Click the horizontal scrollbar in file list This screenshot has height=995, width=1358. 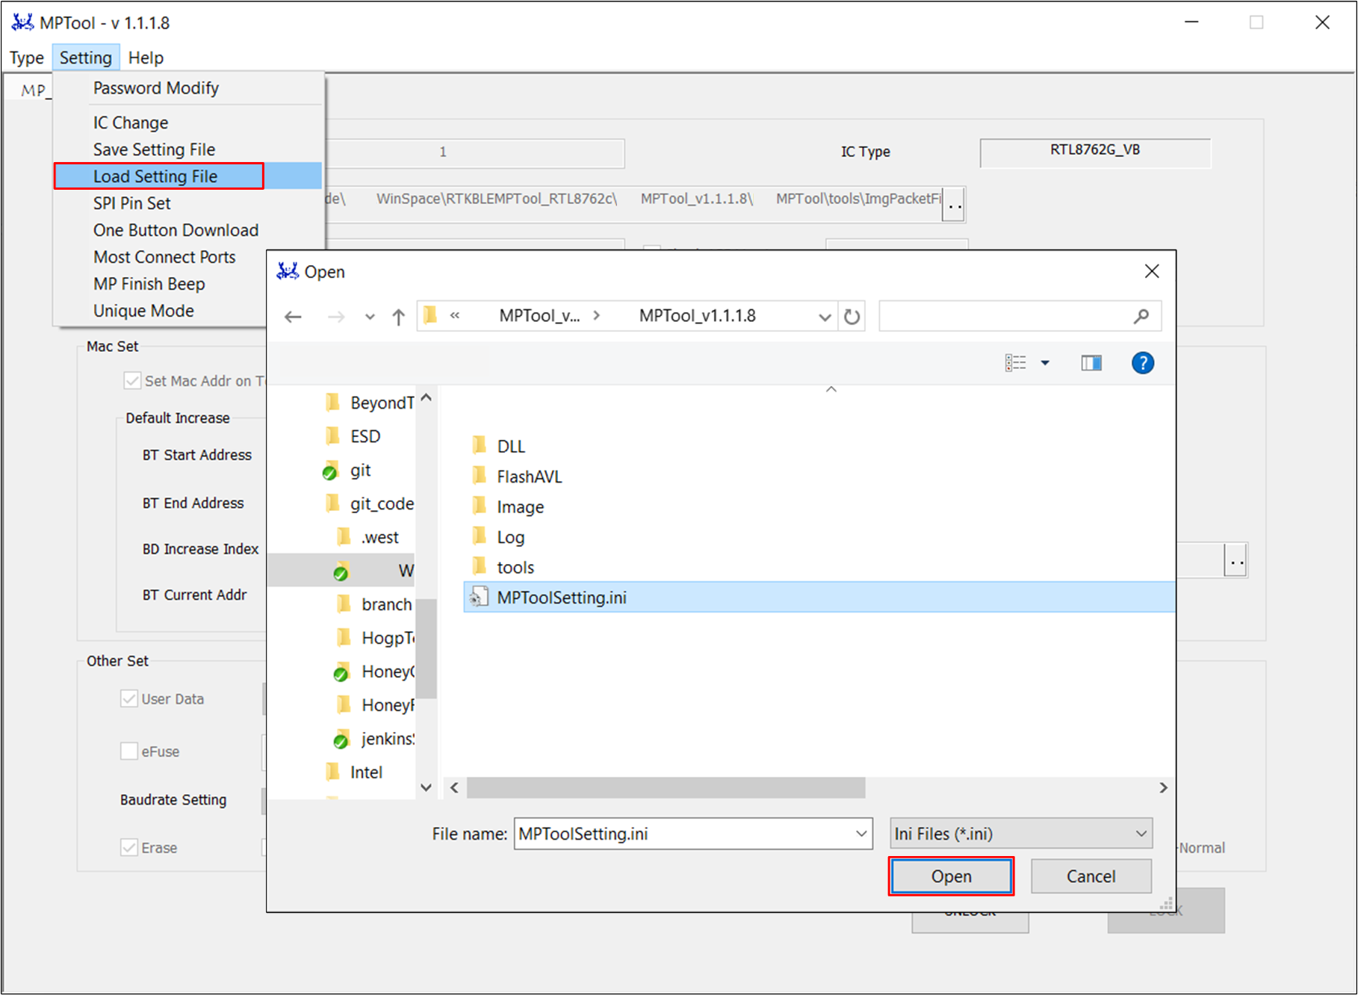pos(665,787)
